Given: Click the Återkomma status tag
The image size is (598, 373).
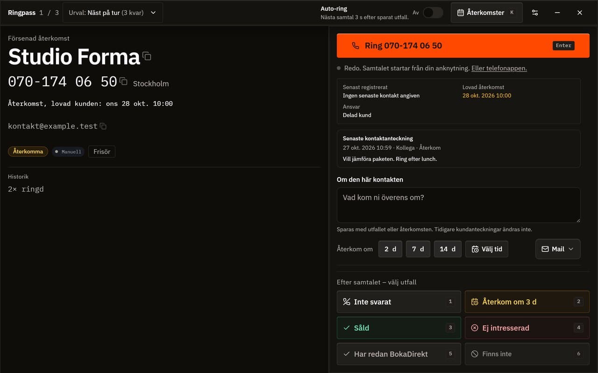Looking at the screenshot, I should [28, 152].
